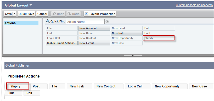Open Layout Properties
The width and height of the screenshot is (214, 101).
[x=100, y=14]
